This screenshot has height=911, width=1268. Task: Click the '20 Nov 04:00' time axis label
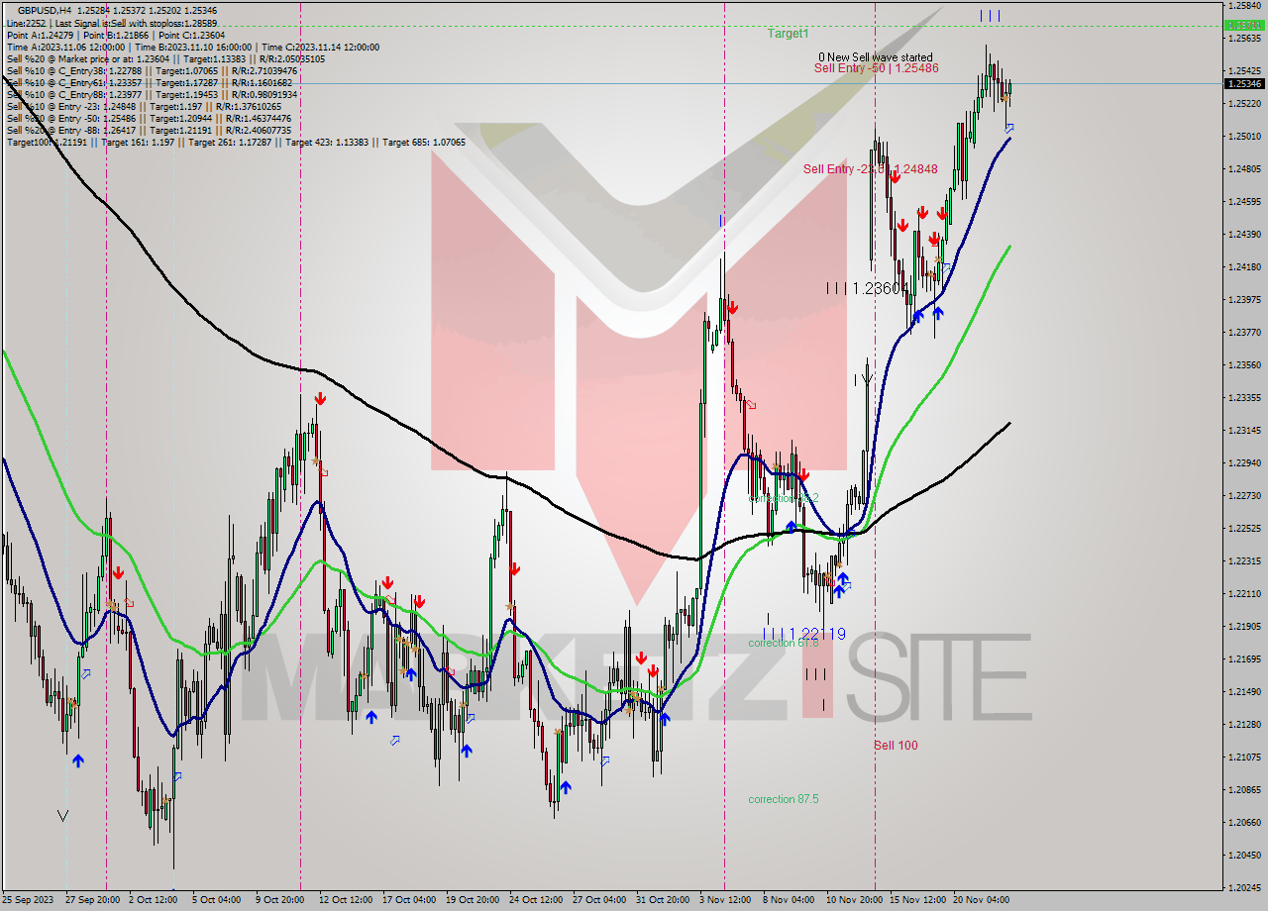(981, 900)
